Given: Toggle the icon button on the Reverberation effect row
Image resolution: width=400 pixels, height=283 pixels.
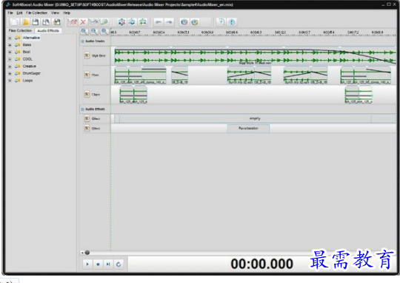Looking at the screenshot, I should 87,129.
